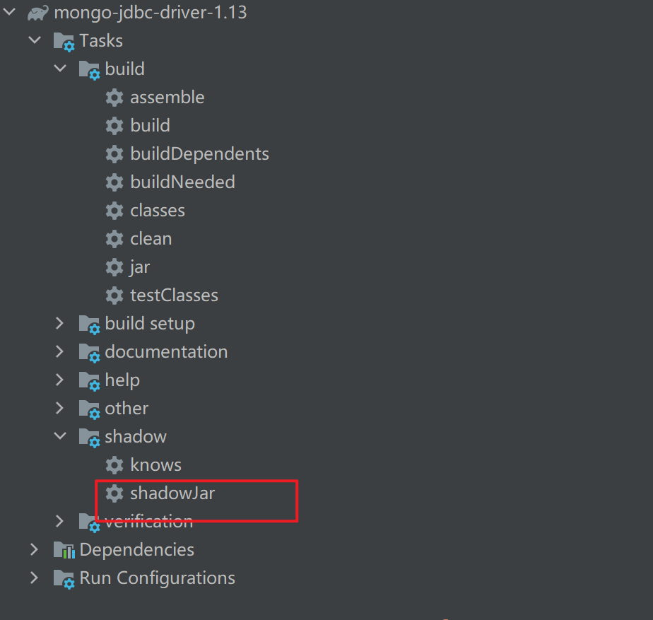This screenshot has width=653, height=620.
Task: Select the knows task gear icon
Action: [114, 464]
